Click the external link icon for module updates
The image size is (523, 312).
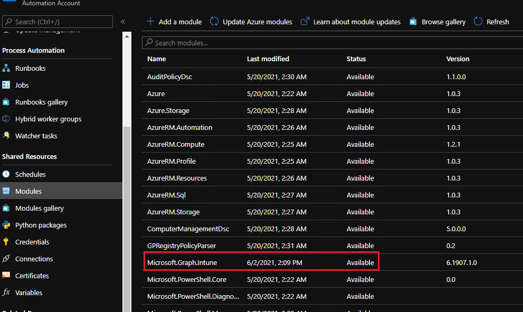305,21
